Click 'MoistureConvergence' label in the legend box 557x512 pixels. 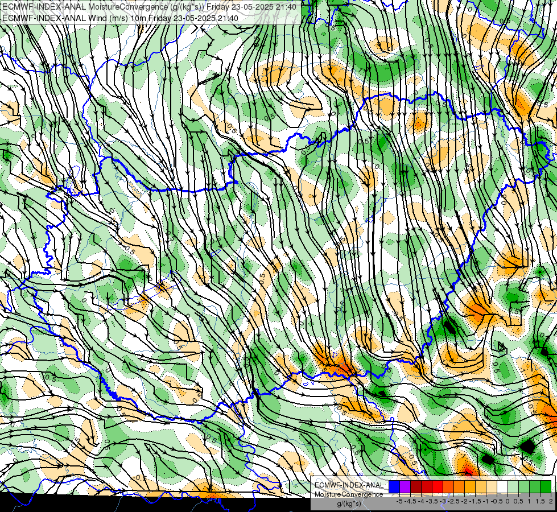point(349,494)
